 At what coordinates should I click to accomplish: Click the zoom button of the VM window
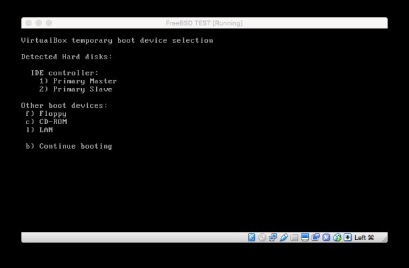(x=49, y=23)
